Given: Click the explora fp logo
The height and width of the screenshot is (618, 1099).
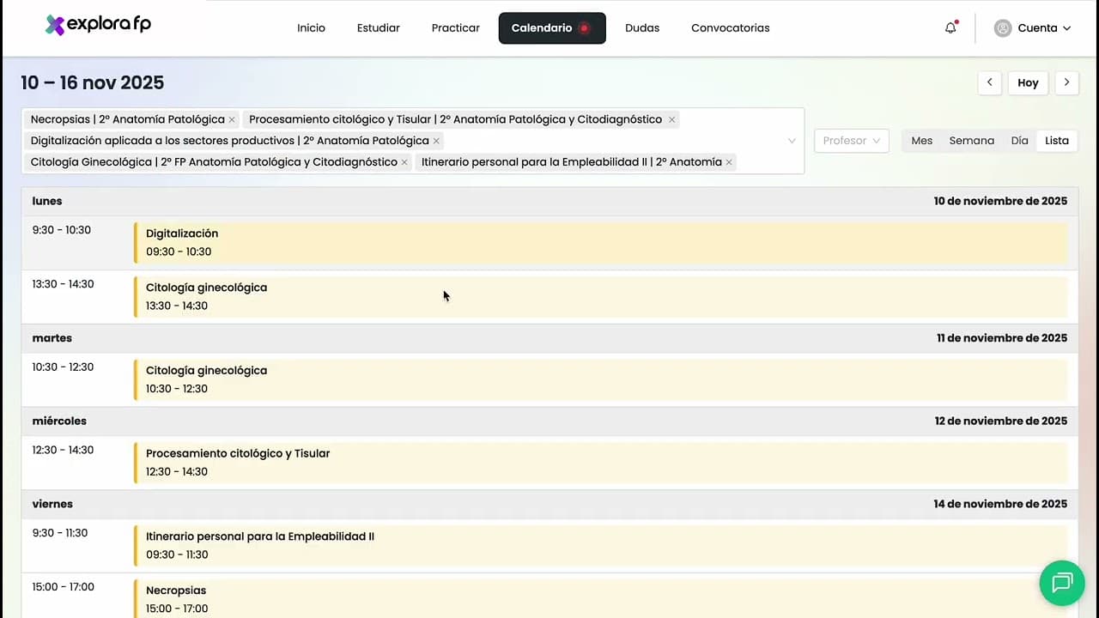Looking at the screenshot, I should (x=98, y=26).
